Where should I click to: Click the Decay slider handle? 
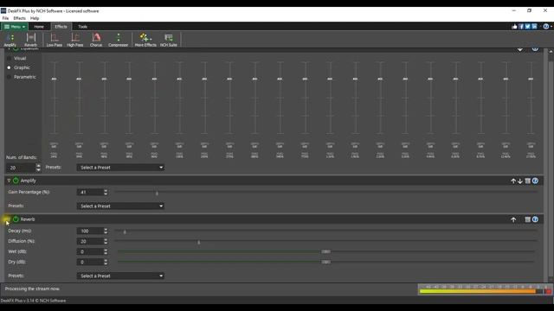point(125,232)
